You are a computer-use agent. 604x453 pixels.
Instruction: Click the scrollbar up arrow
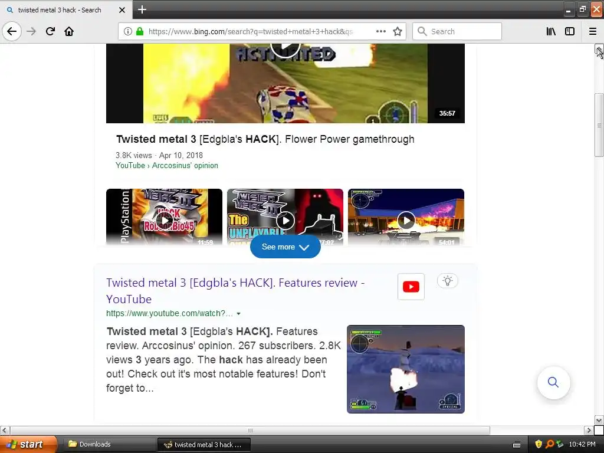click(x=599, y=49)
